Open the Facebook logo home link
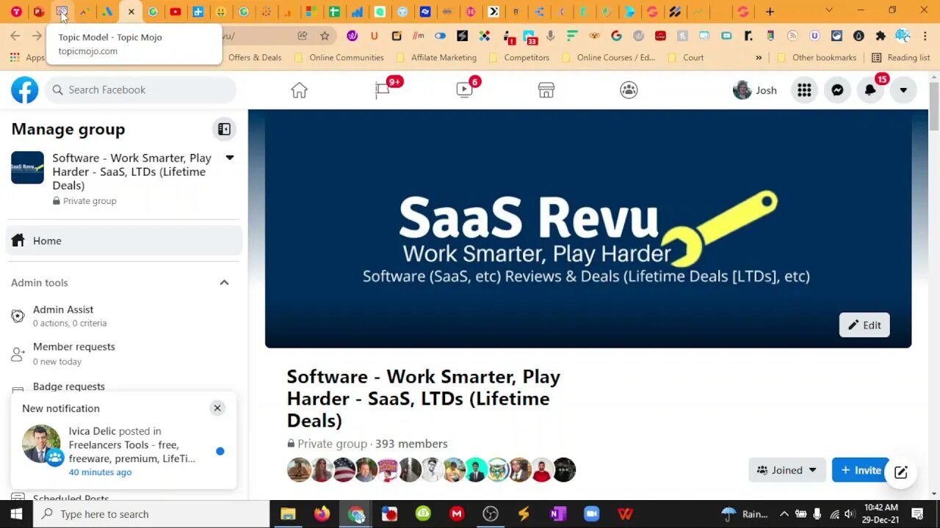Viewport: 940px width, 528px height. click(24, 89)
